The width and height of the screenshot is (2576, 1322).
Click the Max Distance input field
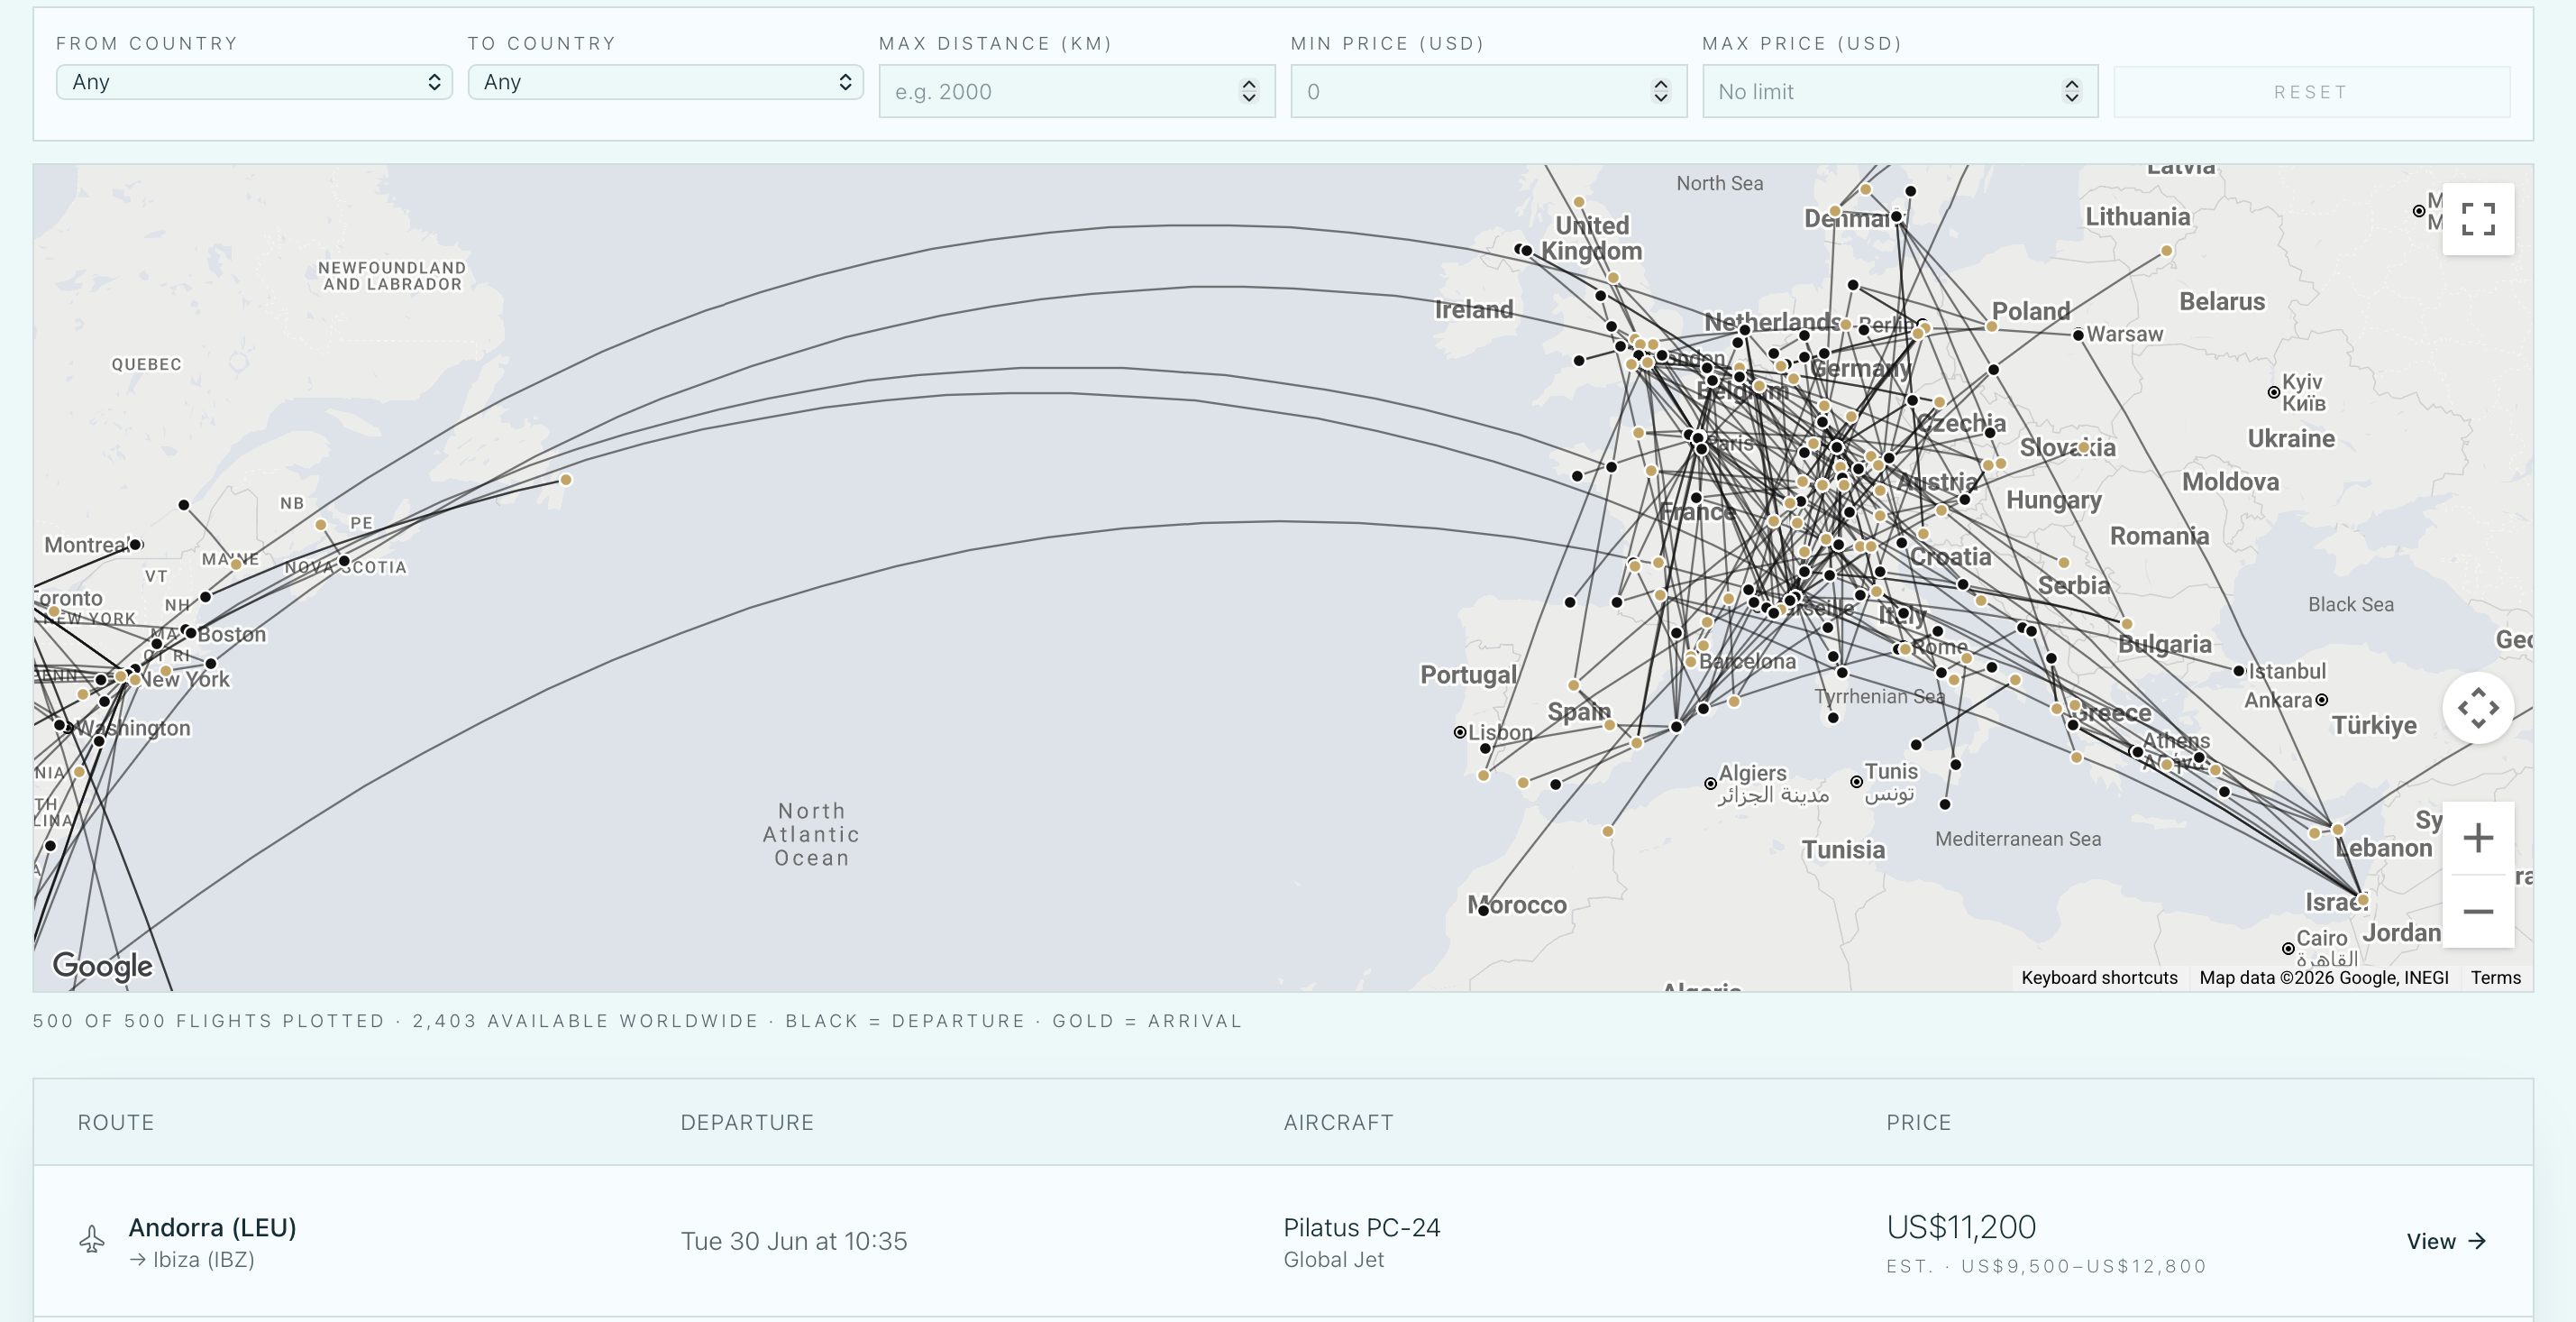point(1076,91)
